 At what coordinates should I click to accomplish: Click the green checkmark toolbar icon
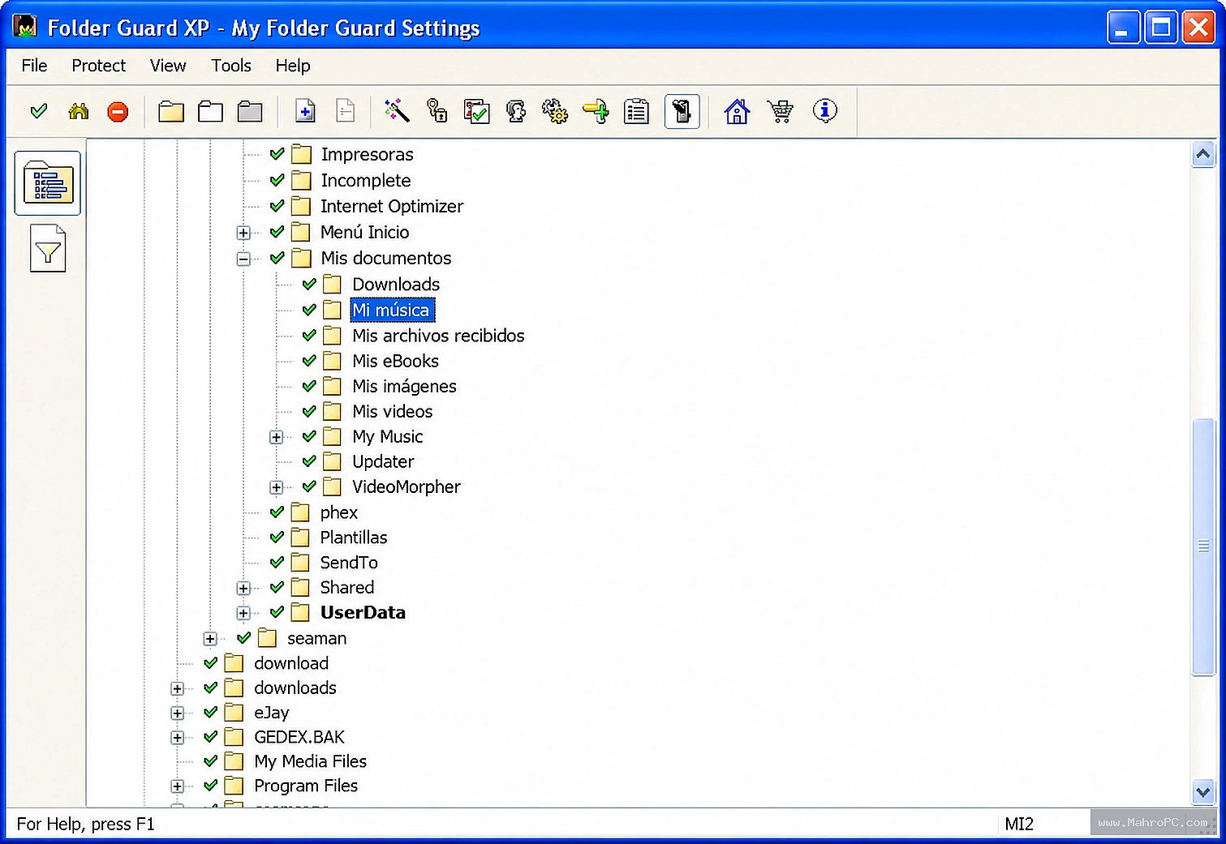point(38,111)
